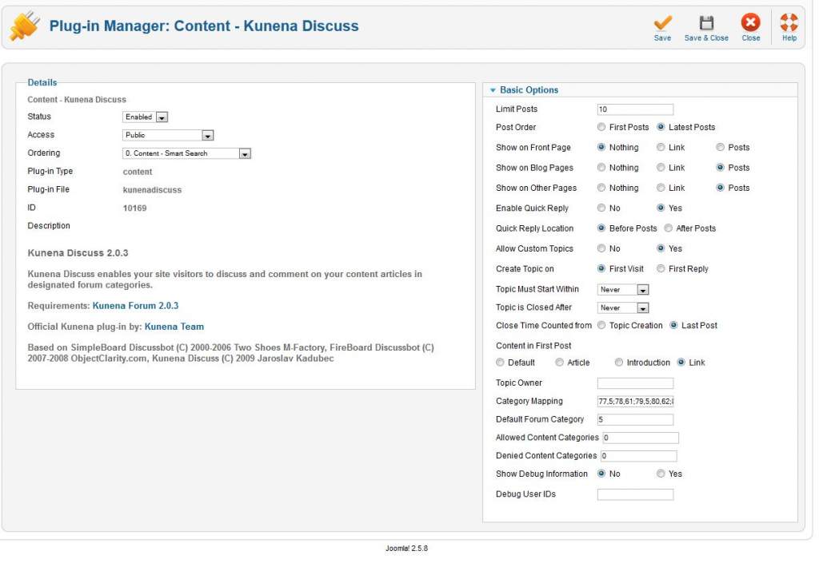This screenshot has width=819, height=563.
Task: Select First Posts for Post Order
Action: click(x=601, y=127)
